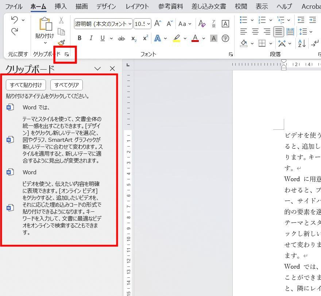Toggle Underline formatting
Viewport: 321px width, 296px height.
coord(103,38)
